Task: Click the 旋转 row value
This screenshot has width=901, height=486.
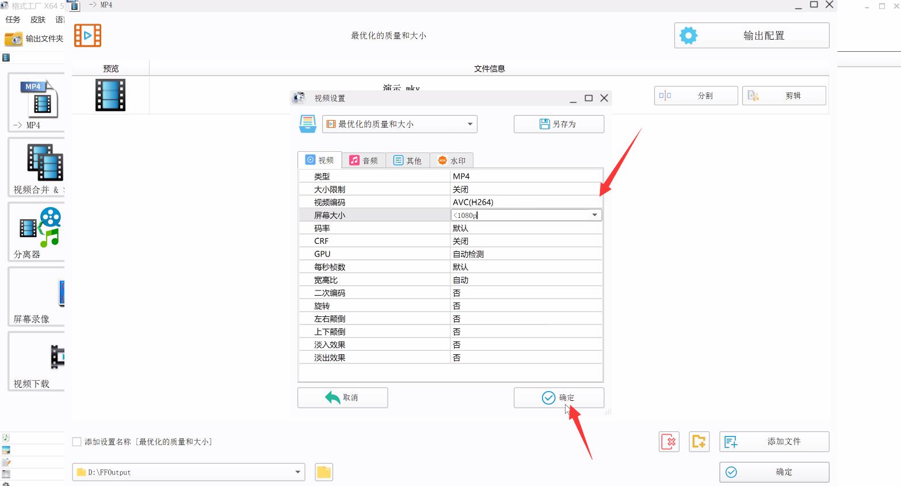Action: tap(526, 305)
